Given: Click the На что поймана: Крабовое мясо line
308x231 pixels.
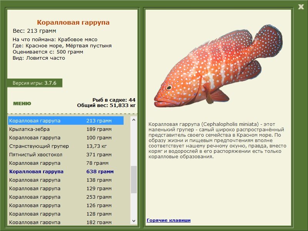Looking at the screenshot, I should click(x=55, y=40).
